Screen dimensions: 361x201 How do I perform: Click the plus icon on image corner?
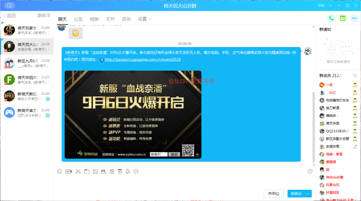[197, 155]
